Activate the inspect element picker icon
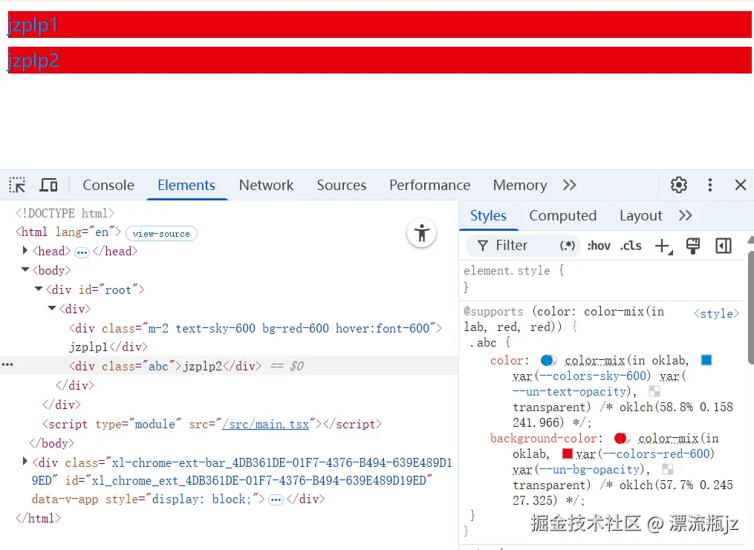754x550 pixels. pos(17,185)
